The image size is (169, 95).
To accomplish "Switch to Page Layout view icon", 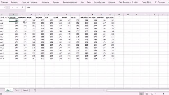I will click(147, 94).
